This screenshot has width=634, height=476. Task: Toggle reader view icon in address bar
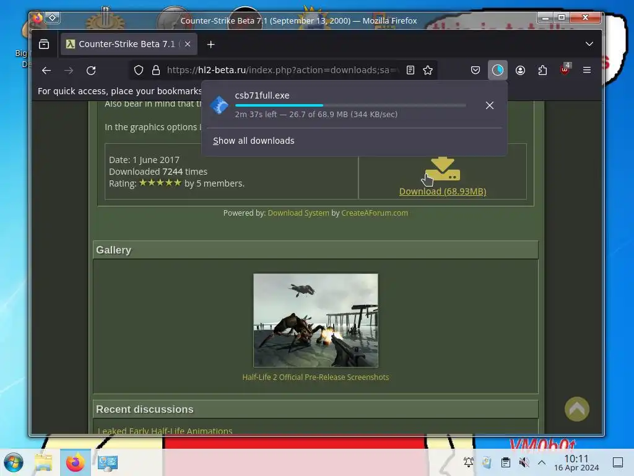(x=410, y=71)
